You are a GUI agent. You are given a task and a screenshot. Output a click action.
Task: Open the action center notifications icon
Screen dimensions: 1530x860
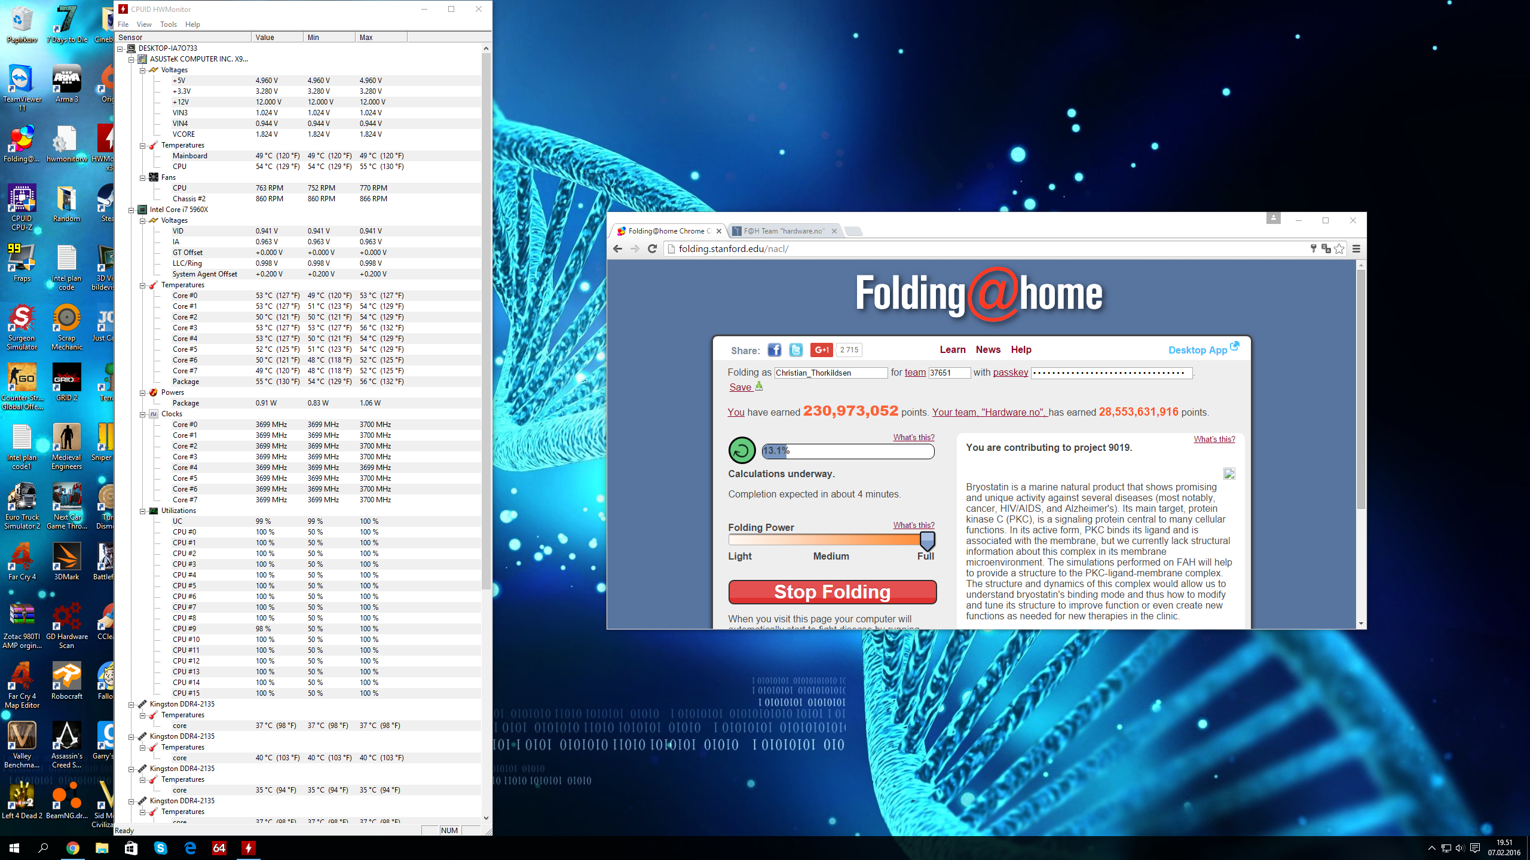tap(1475, 848)
